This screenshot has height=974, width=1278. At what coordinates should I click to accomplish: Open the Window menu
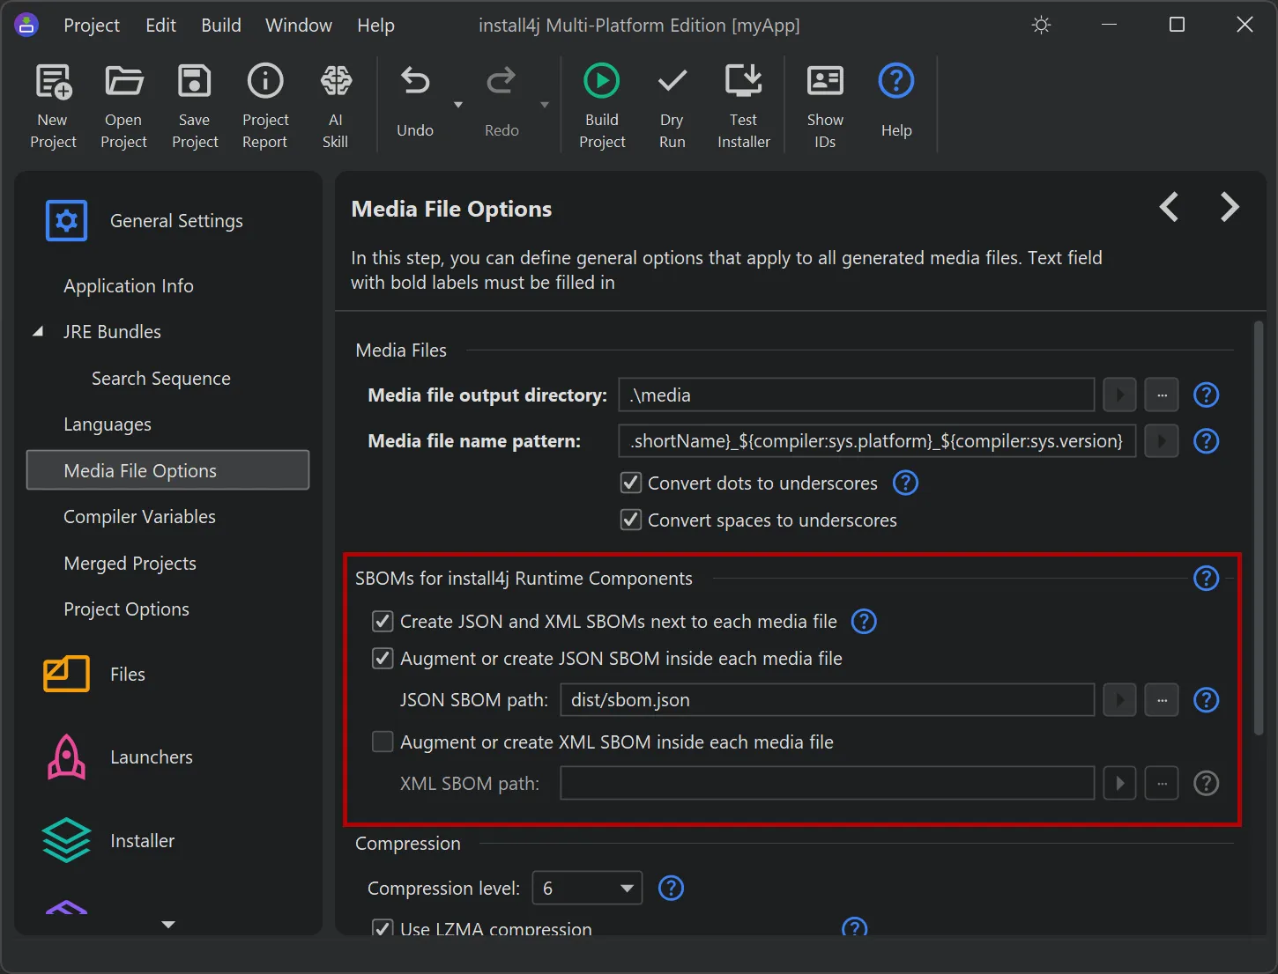(x=299, y=25)
